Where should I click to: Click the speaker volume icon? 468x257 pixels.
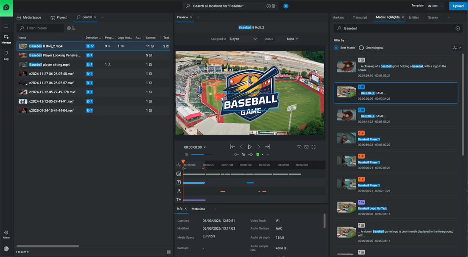186,155
